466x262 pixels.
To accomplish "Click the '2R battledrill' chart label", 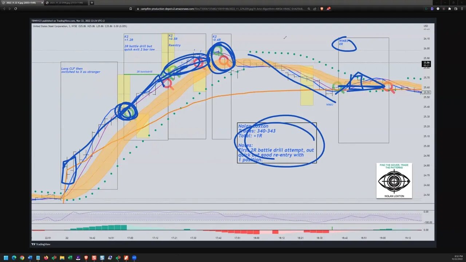I will pyautogui.click(x=145, y=72).
